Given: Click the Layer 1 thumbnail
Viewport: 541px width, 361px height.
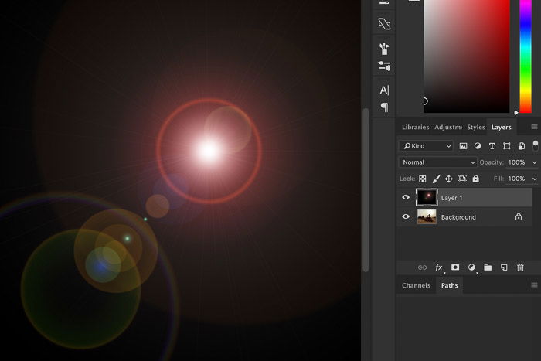Looking at the screenshot, I should [427, 197].
